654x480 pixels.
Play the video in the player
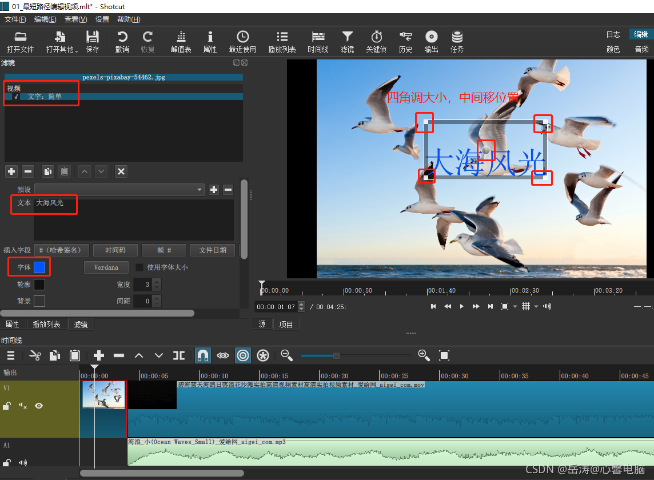(x=462, y=306)
